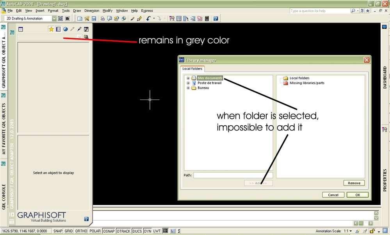Select Mes documents folder in tree
Viewport: 390px width, 235px height.
click(x=210, y=78)
